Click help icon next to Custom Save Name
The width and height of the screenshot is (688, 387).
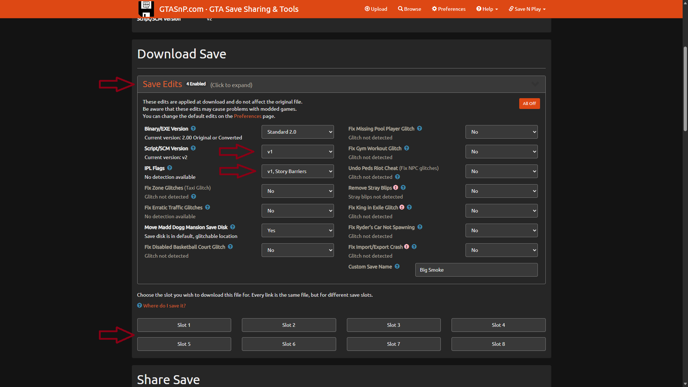point(397,267)
